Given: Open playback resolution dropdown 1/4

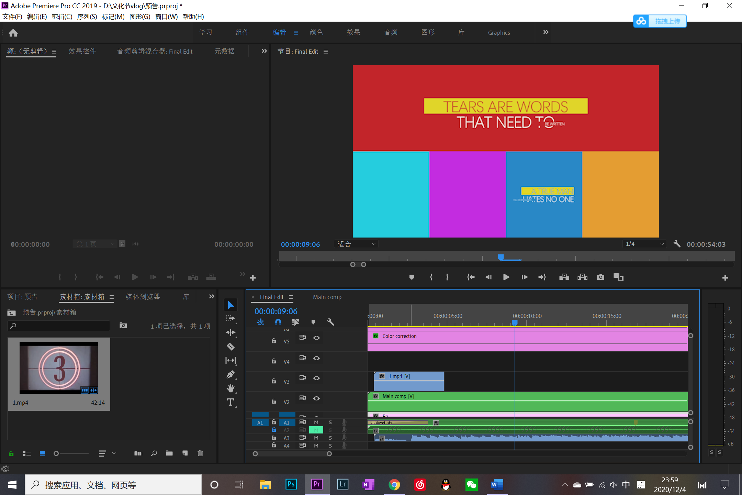Looking at the screenshot, I should coord(644,244).
